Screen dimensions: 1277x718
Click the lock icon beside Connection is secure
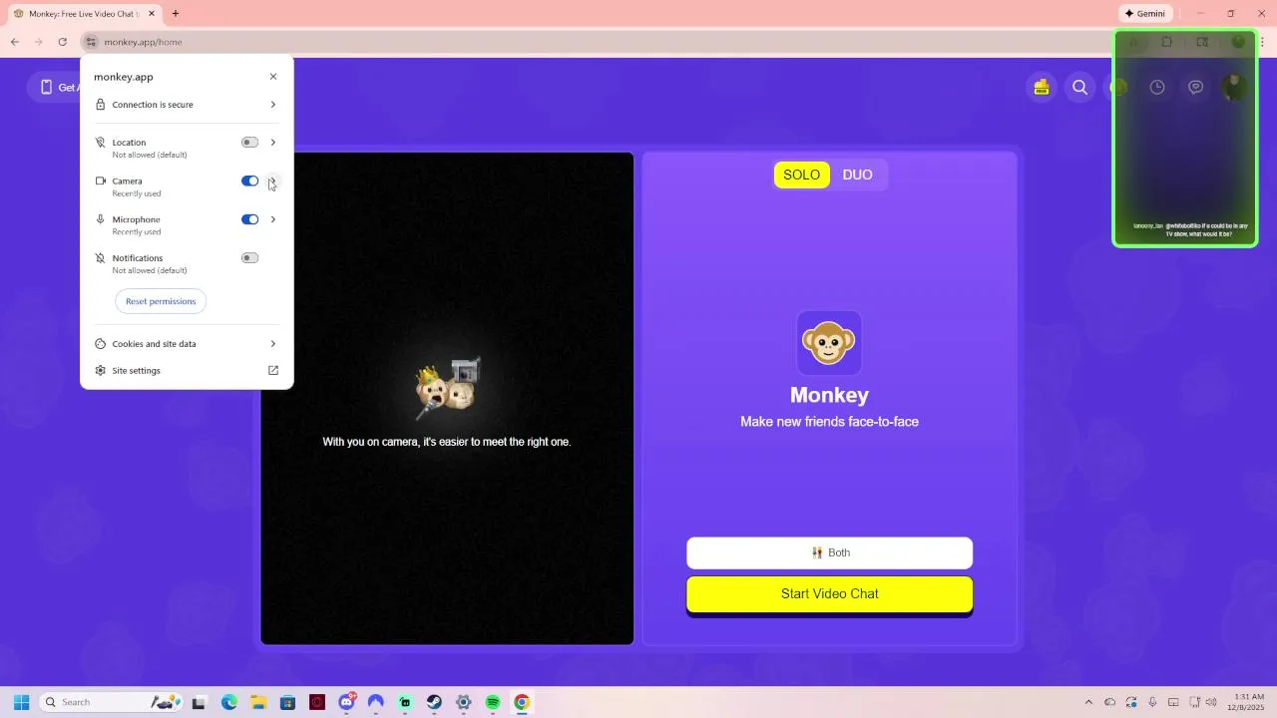click(100, 105)
